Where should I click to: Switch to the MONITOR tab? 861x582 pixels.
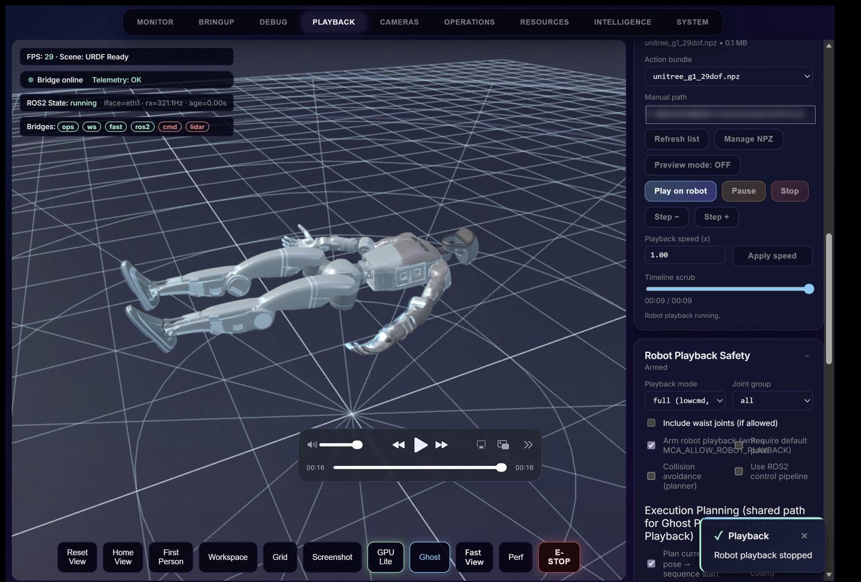(155, 22)
